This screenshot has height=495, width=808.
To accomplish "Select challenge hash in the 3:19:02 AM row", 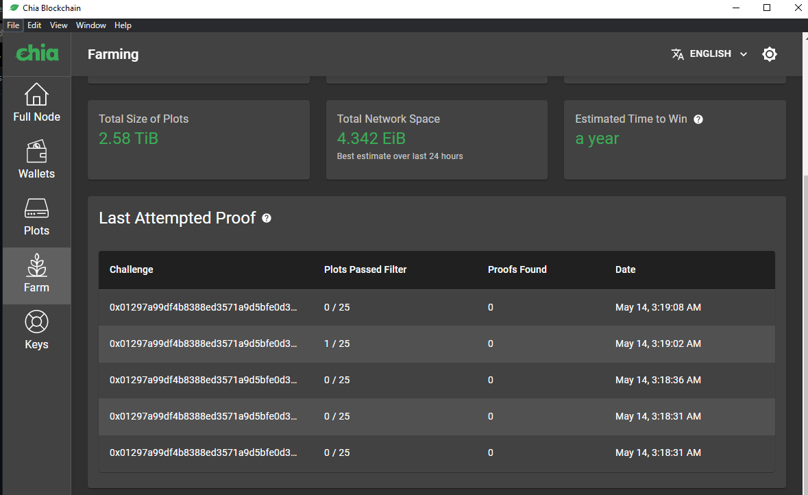I will click(203, 343).
